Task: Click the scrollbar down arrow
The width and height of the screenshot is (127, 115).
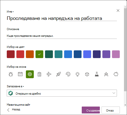Action: click(125, 105)
